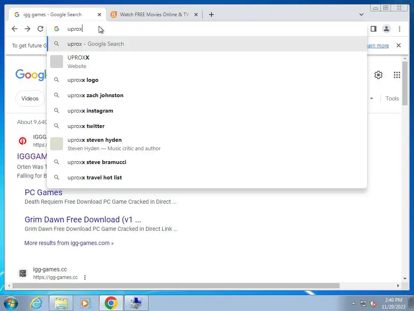Image resolution: width=414 pixels, height=311 pixels.
Task: Launch Internet Explorer from taskbar
Action: click(x=36, y=303)
